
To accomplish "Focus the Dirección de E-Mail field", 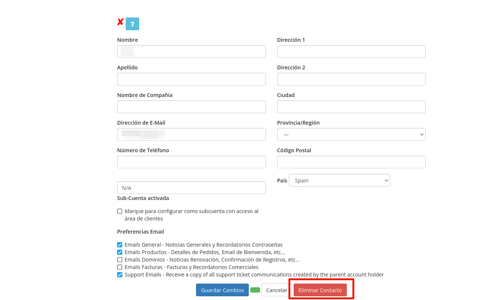I will pyautogui.click(x=192, y=134).
